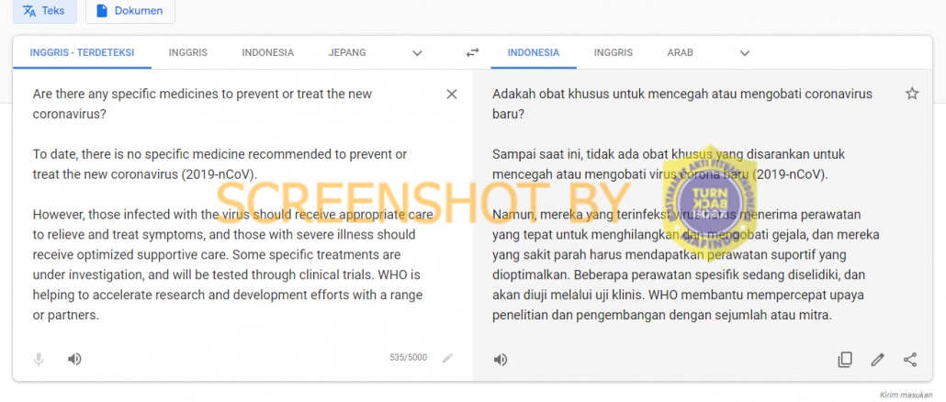Copy the translation to clipboard
Screen dimensions: 946x402
[x=845, y=360]
